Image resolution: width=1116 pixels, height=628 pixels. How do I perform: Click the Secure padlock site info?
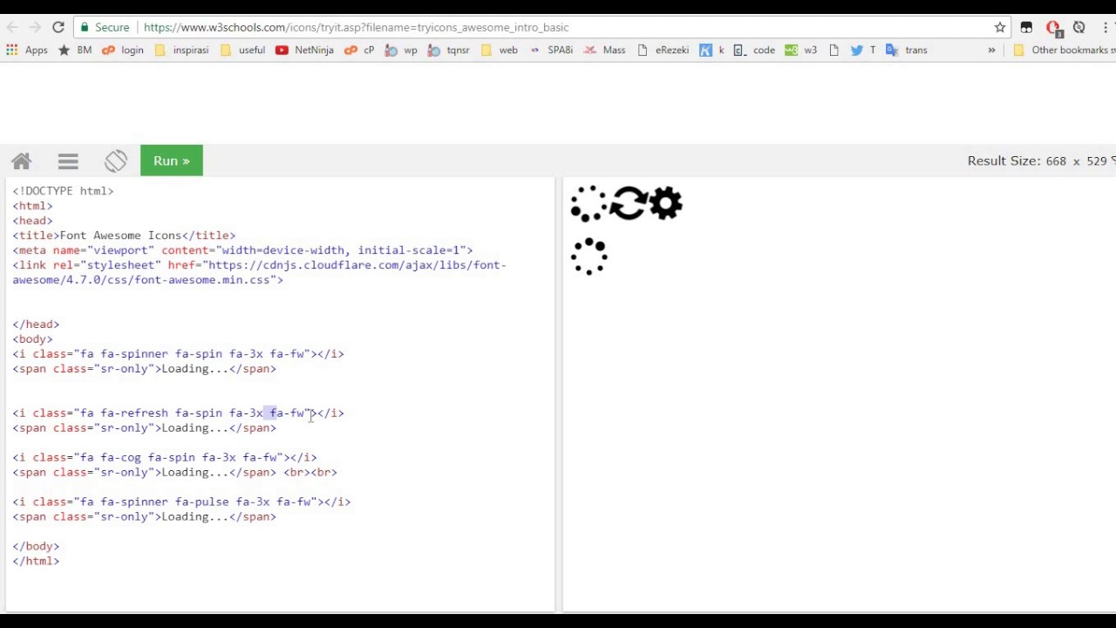pos(105,27)
